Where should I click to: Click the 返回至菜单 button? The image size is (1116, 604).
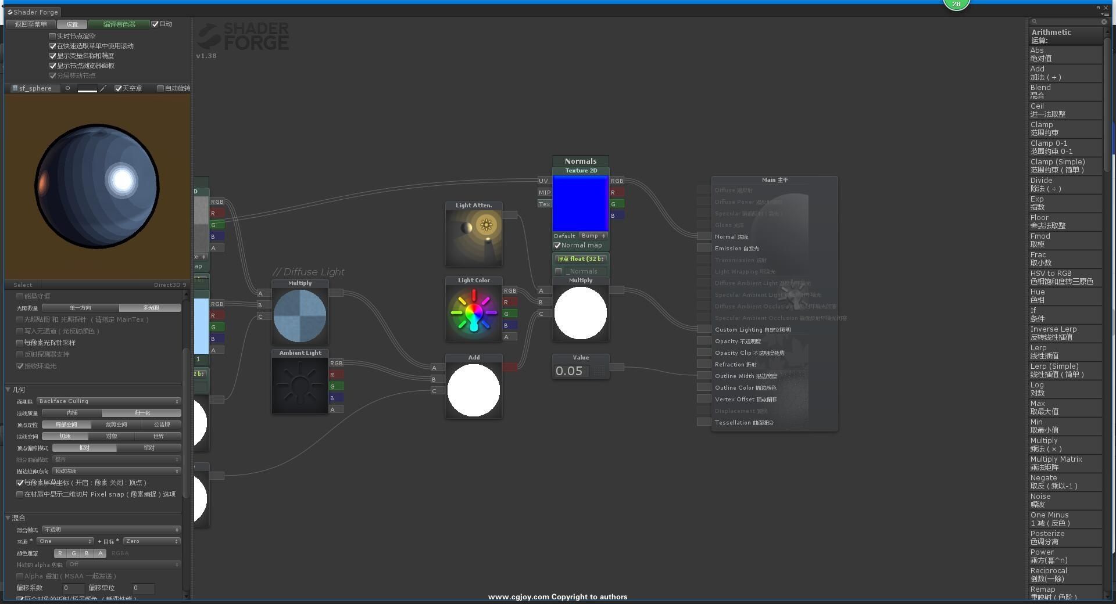point(31,24)
